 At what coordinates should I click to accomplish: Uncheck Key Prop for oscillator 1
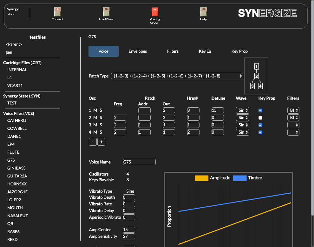pyautogui.click(x=260, y=110)
